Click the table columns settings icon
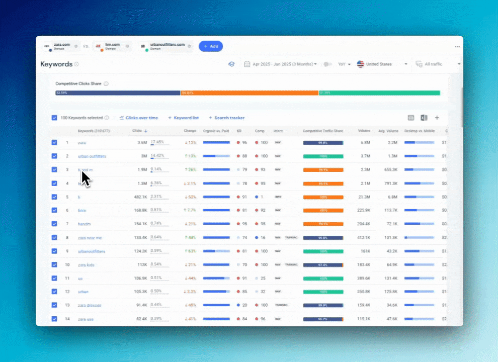 pos(410,118)
